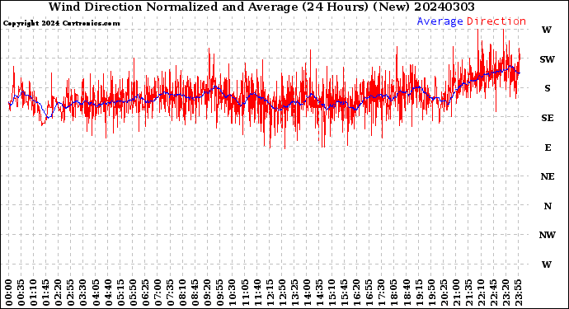Click the '22:45' time axis label
Image resolution: width=569 pixels, height=309 pixels.
tap(493, 293)
